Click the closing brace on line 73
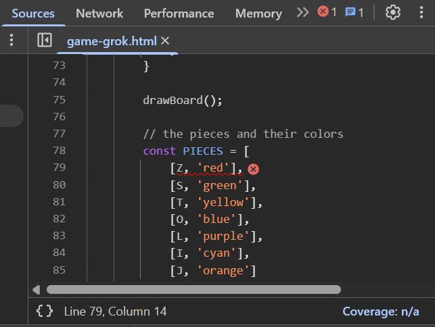Screen dimensions: 435x327 147,66
